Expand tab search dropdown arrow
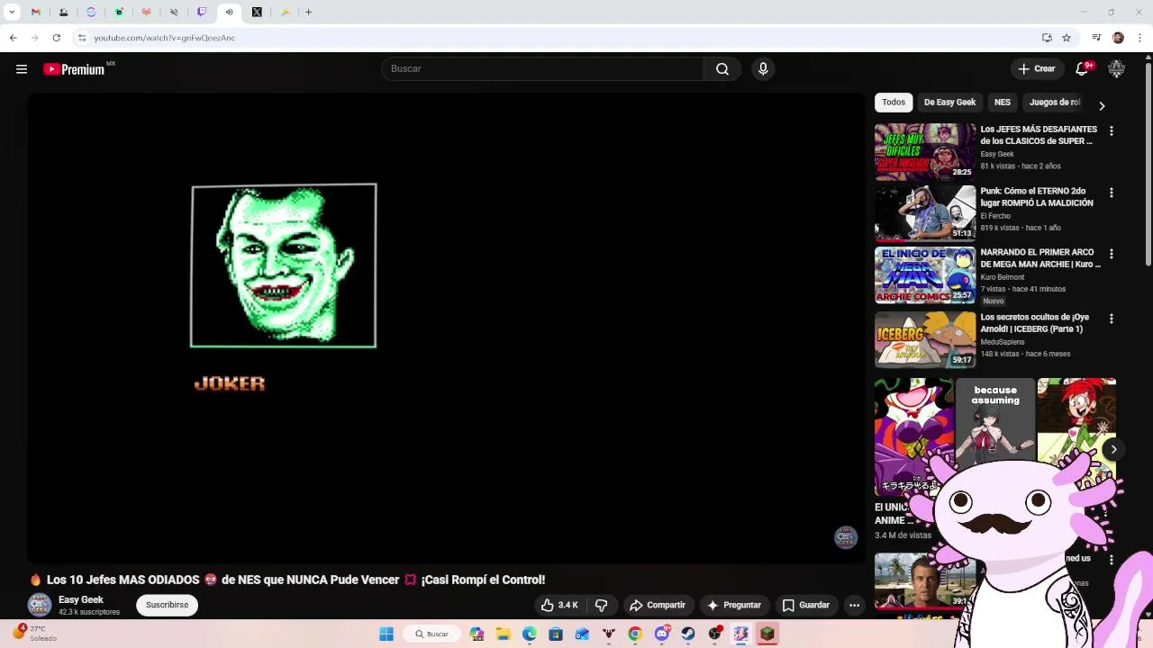The width and height of the screenshot is (1153, 648). click(12, 13)
